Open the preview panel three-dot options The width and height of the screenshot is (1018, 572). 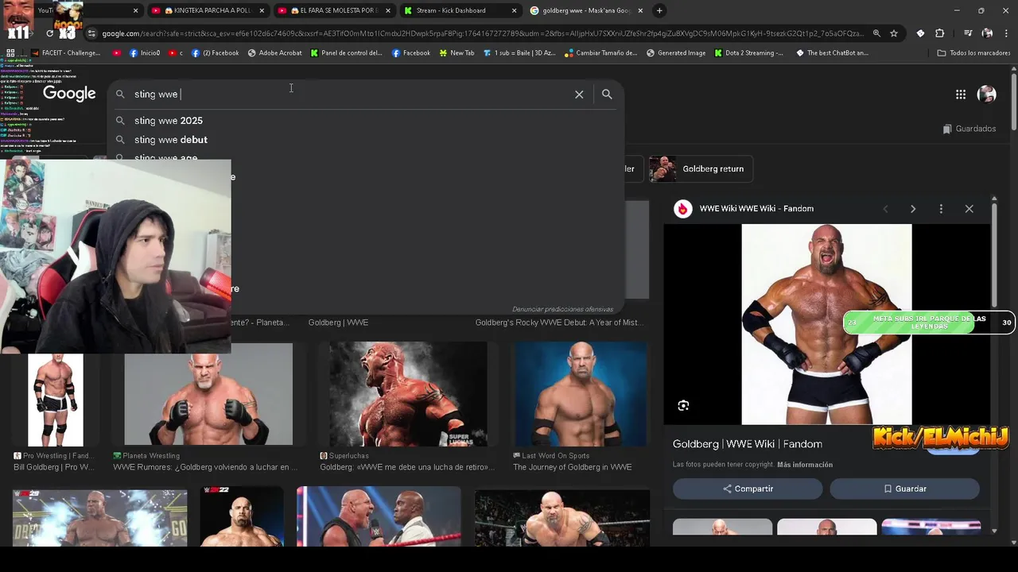[941, 208]
